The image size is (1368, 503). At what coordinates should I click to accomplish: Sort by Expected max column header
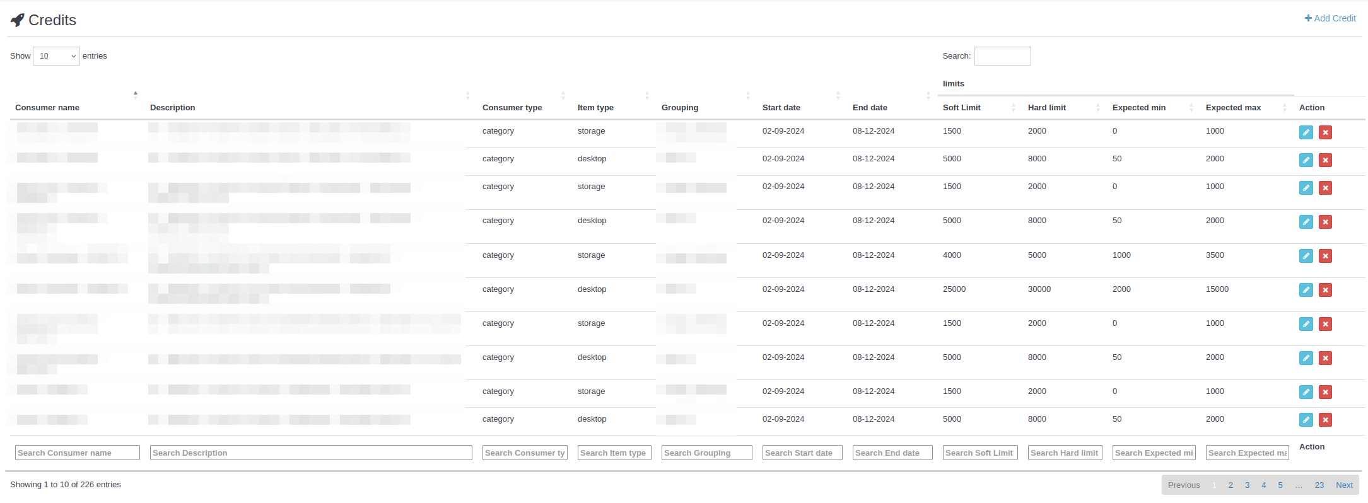1233,108
